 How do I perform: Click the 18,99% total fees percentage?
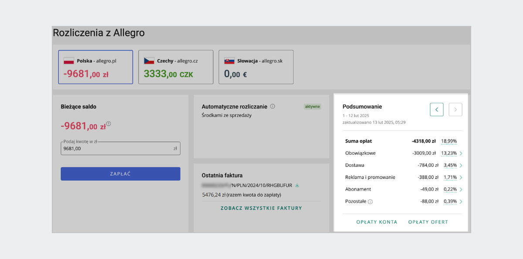tap(449, 141)
